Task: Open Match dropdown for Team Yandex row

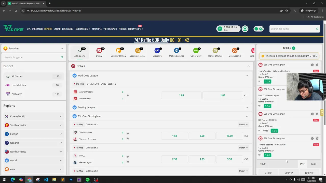Action: (243, 125)
